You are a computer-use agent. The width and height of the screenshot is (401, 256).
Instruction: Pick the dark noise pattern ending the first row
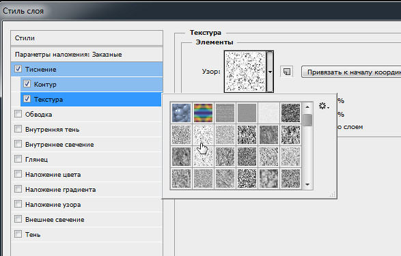[290, 113]
